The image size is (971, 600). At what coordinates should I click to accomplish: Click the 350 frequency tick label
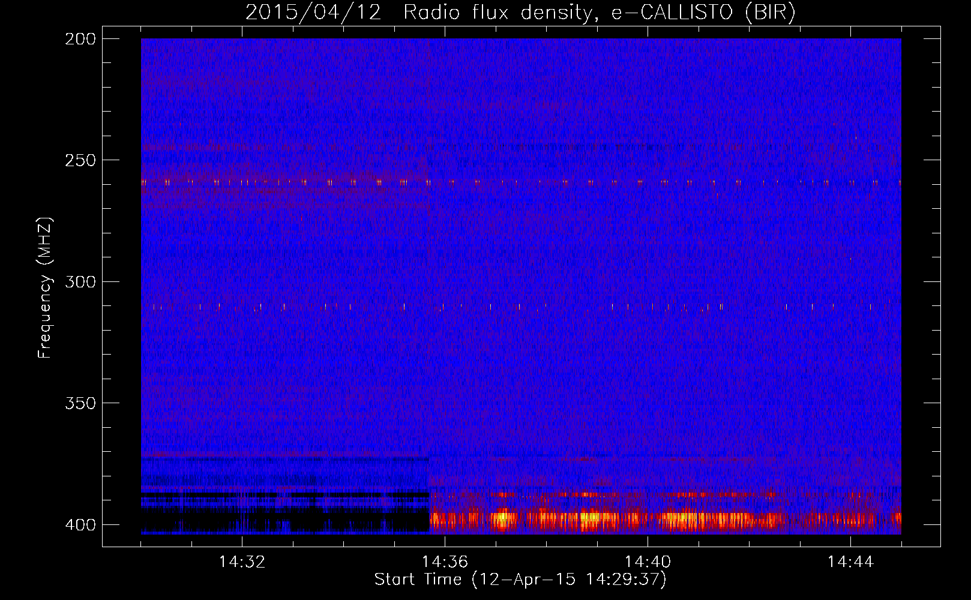[80, 403]
